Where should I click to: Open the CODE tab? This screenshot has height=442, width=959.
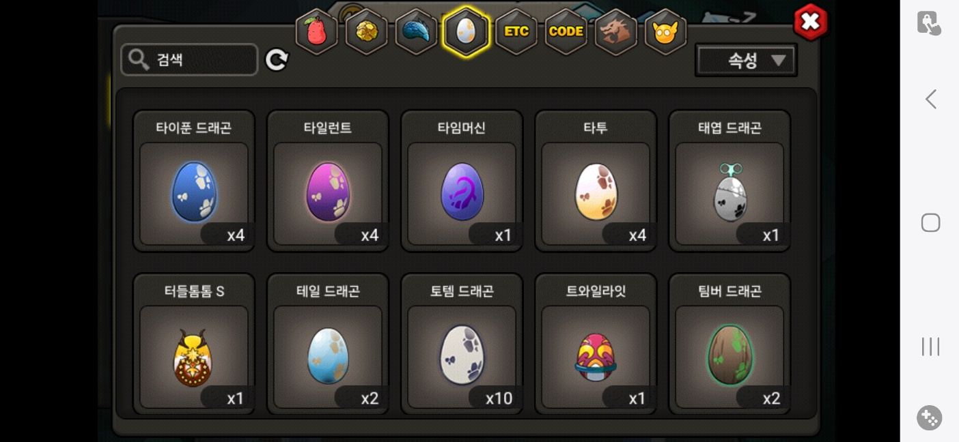(x=566, y=31)
